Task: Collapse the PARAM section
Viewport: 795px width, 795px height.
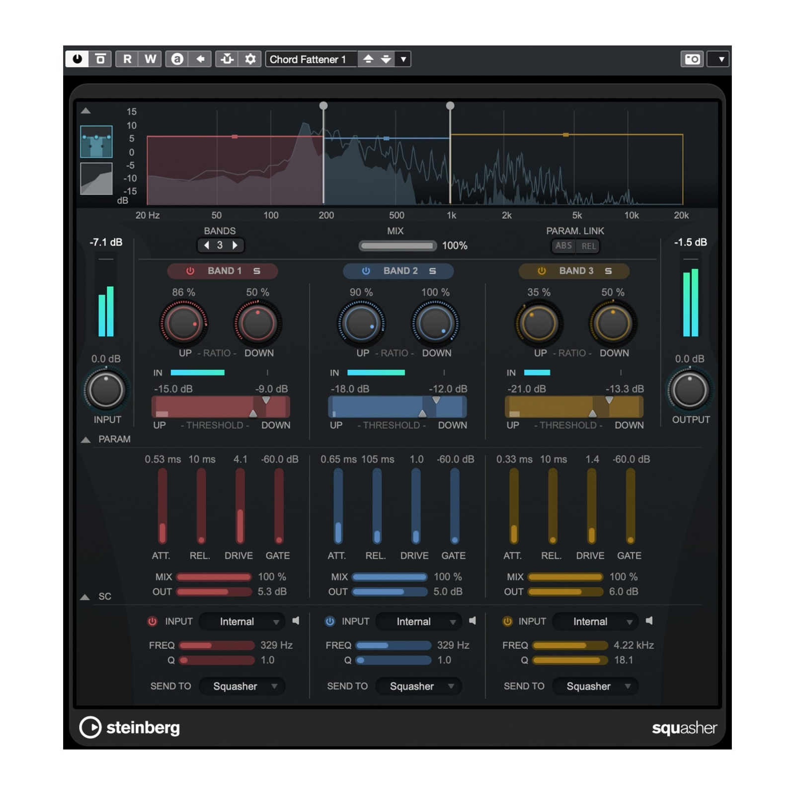Action: 86,440
